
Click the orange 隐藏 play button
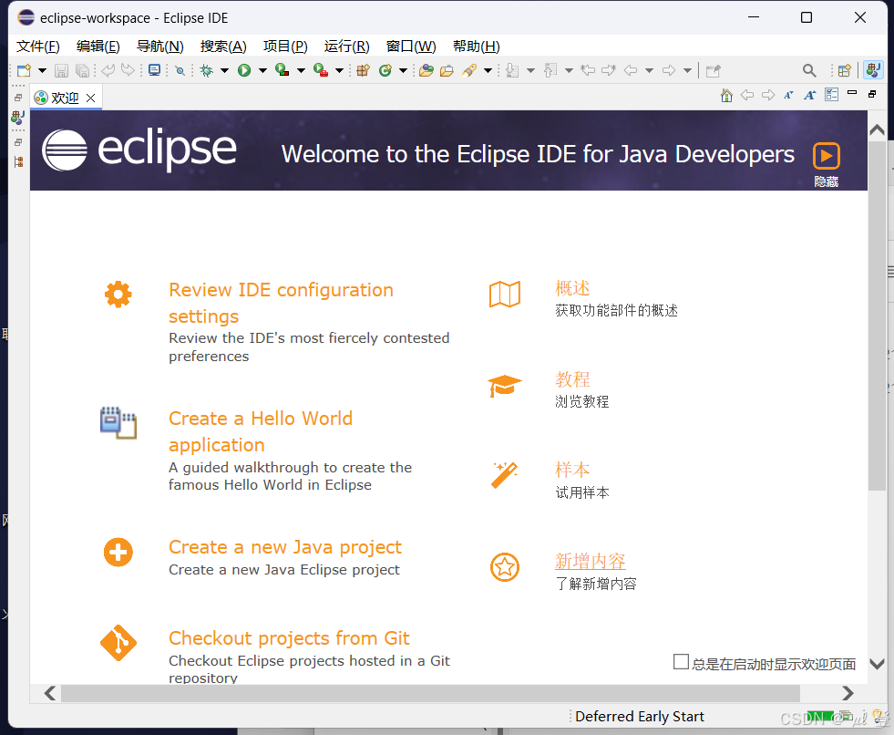(x=827, y=156)
